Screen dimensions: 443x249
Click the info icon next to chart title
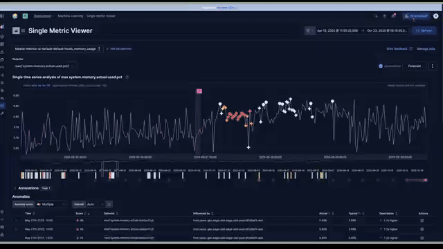127,77
